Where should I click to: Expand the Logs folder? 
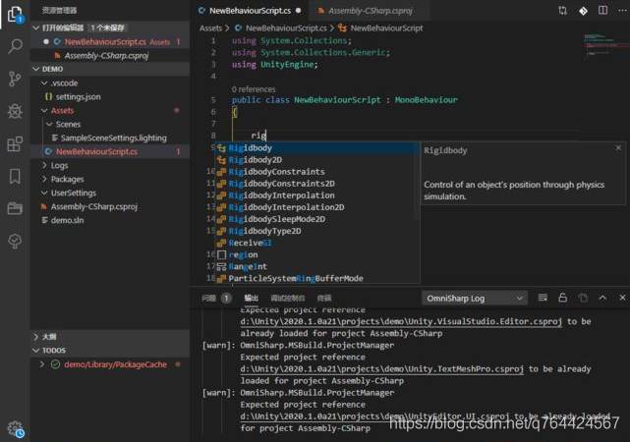(44, 165)
